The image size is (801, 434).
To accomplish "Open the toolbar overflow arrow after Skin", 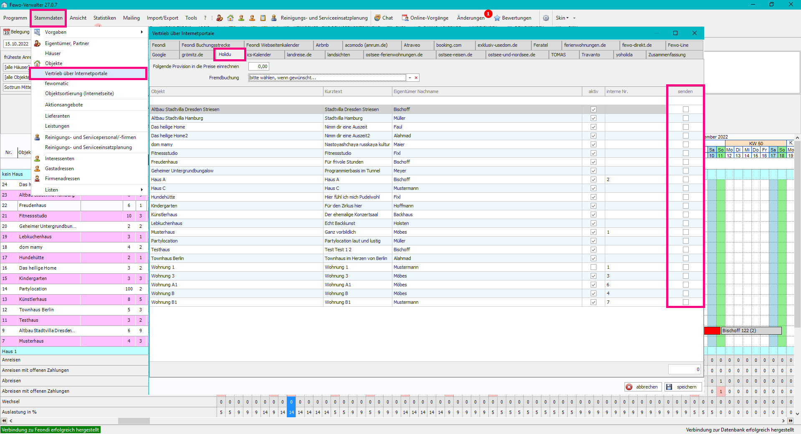I will tap(574, 18).
